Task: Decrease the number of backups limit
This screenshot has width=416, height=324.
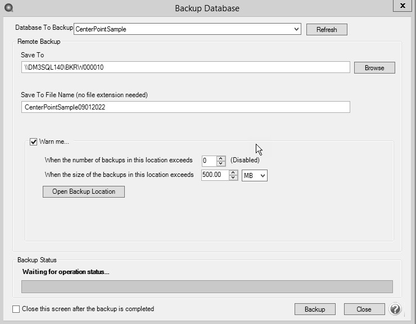Action: click(x=221, y=163)
